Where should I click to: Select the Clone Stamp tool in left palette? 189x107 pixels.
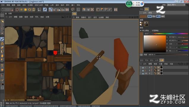2,43
